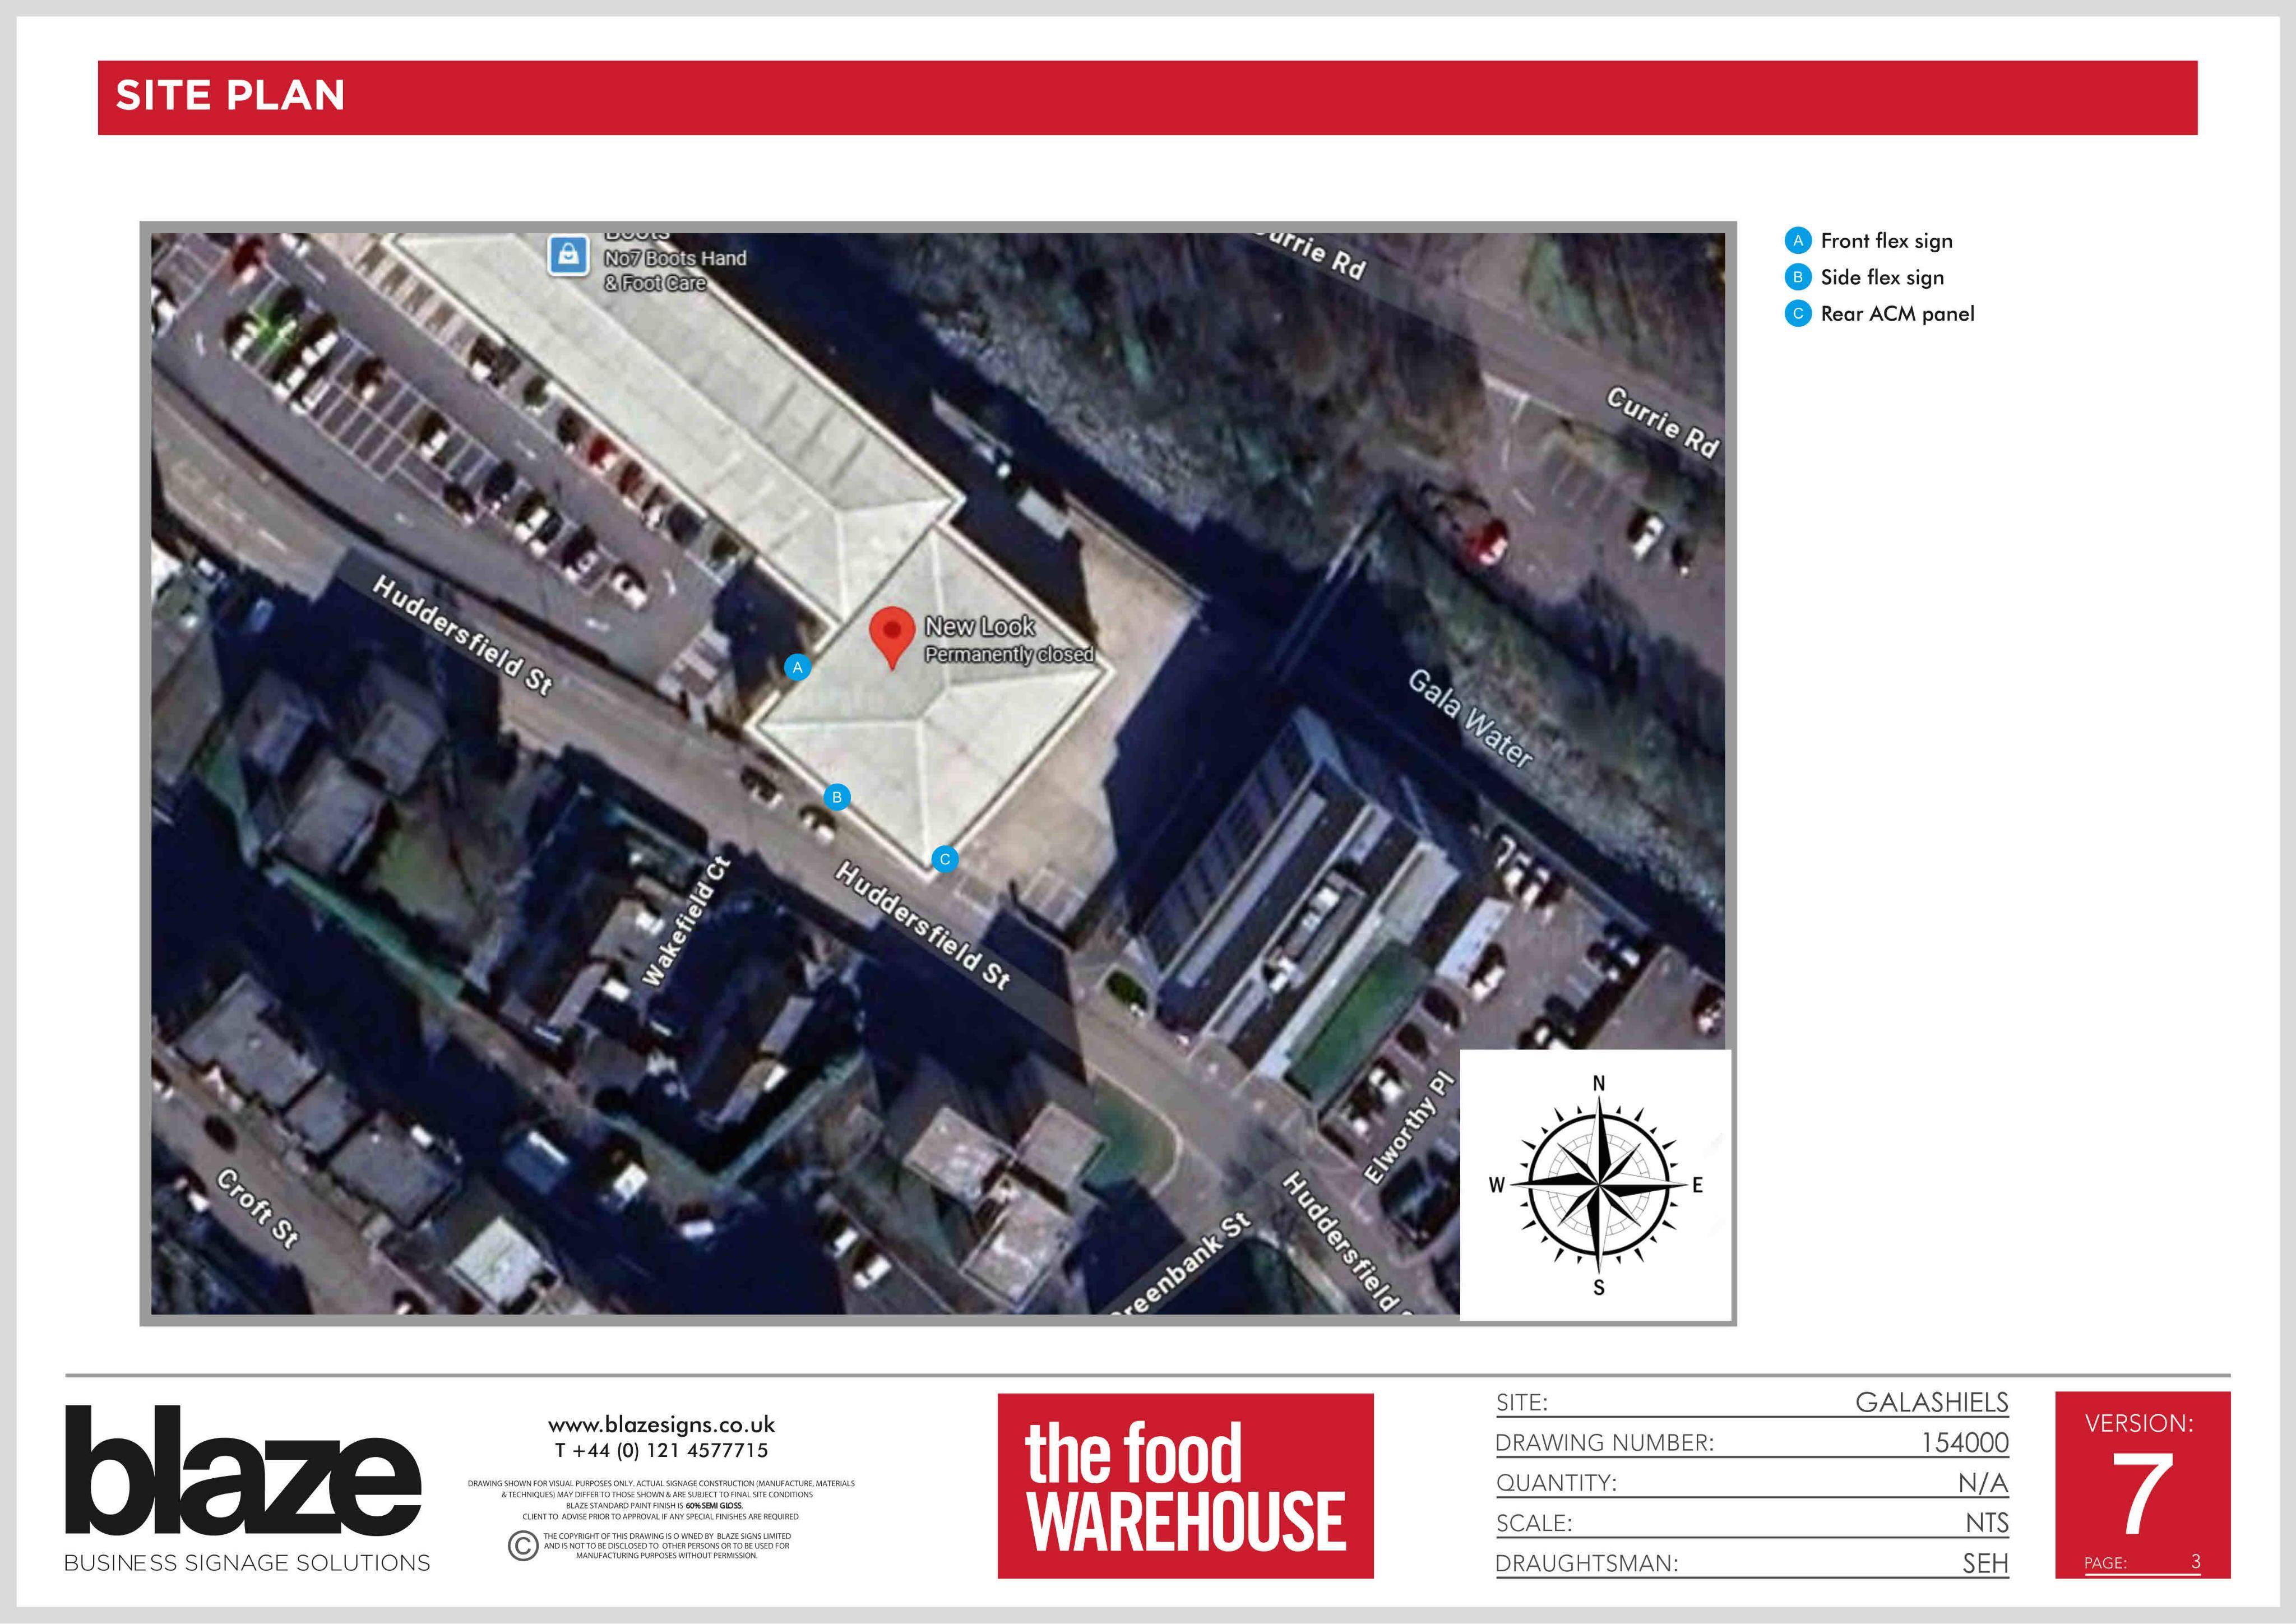This screenshot has height=1624, width=2296.
Task: Click the compass 'S' letter
Action: [1599, 1288]
